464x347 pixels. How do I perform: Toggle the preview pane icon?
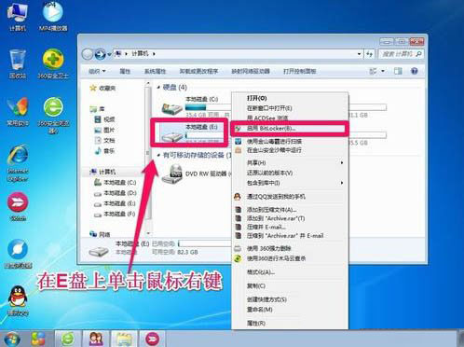[x=398, y=71]
